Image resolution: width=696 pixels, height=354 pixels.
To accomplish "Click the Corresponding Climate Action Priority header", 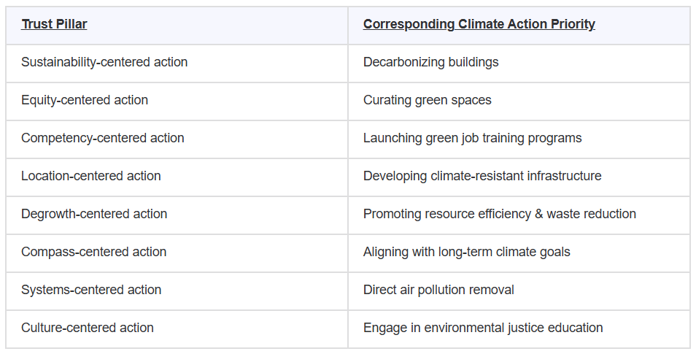I will click(x=479, y=24).
